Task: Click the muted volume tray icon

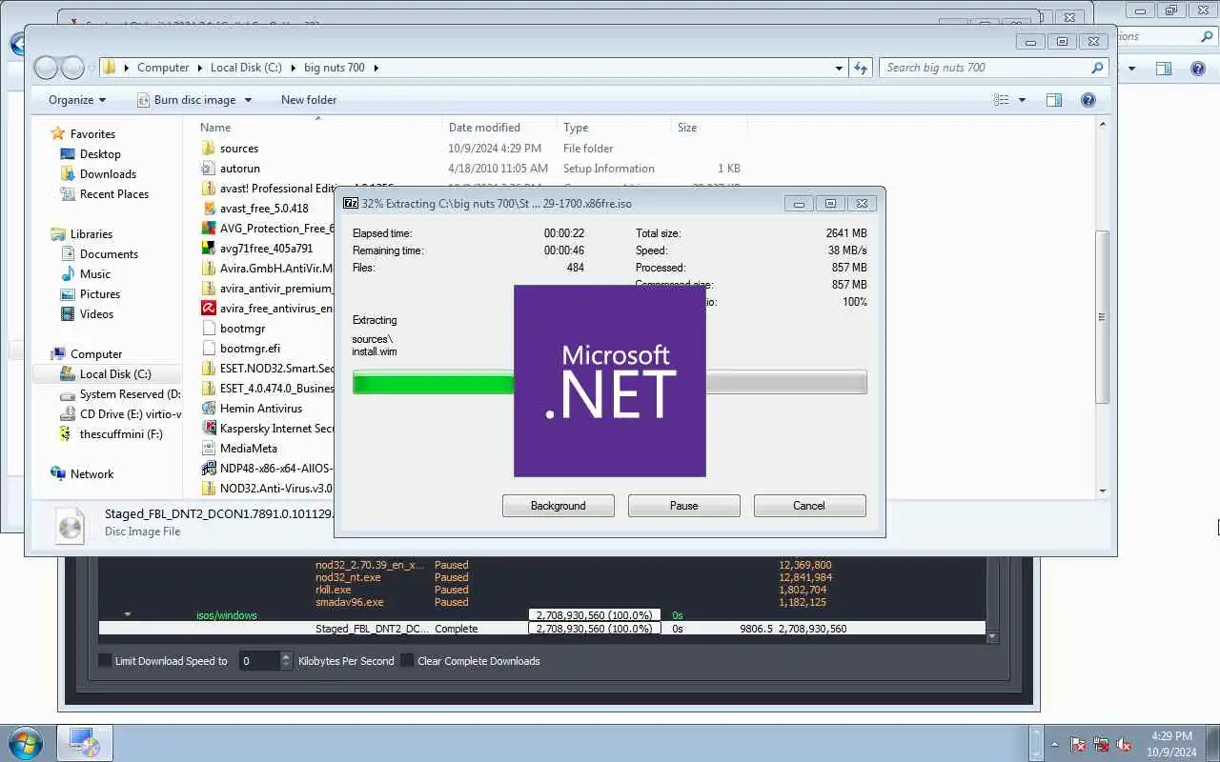Action: pos(1125,744)
